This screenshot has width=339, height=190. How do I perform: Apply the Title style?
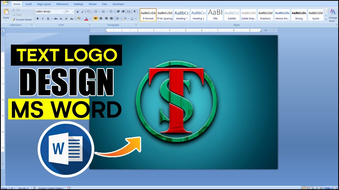215,15
